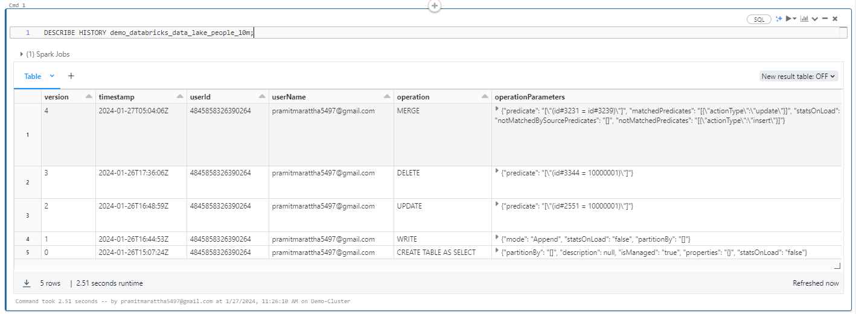
Task: Select the DELETE operation cell
Action: click(442, 183)
